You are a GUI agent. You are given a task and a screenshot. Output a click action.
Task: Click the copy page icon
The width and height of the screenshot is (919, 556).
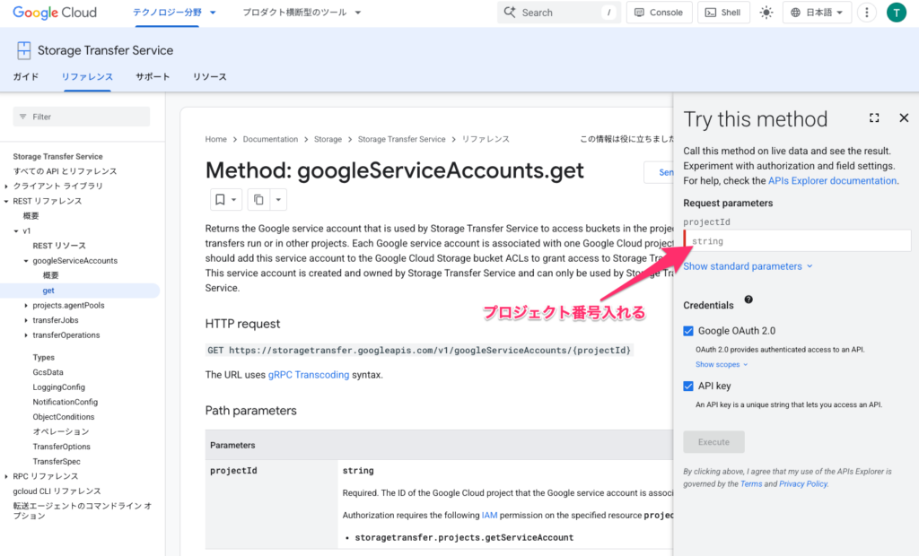(x=258, y=199)
